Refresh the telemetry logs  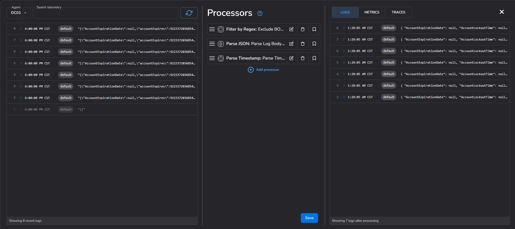(189, 13)
